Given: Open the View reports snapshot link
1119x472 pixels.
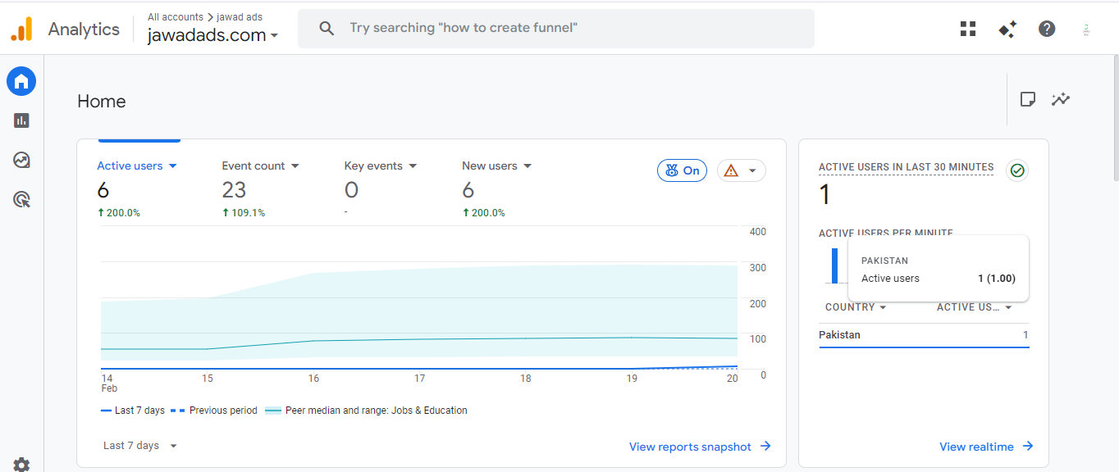Looking at the screenshot, I should pyautogui.click(x=699, y=447).
